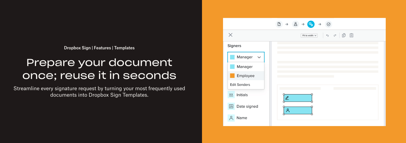Viewport: 406px width, 143px height.
Task: Click the document upload step icon
Action: click(x=279, y=24)
